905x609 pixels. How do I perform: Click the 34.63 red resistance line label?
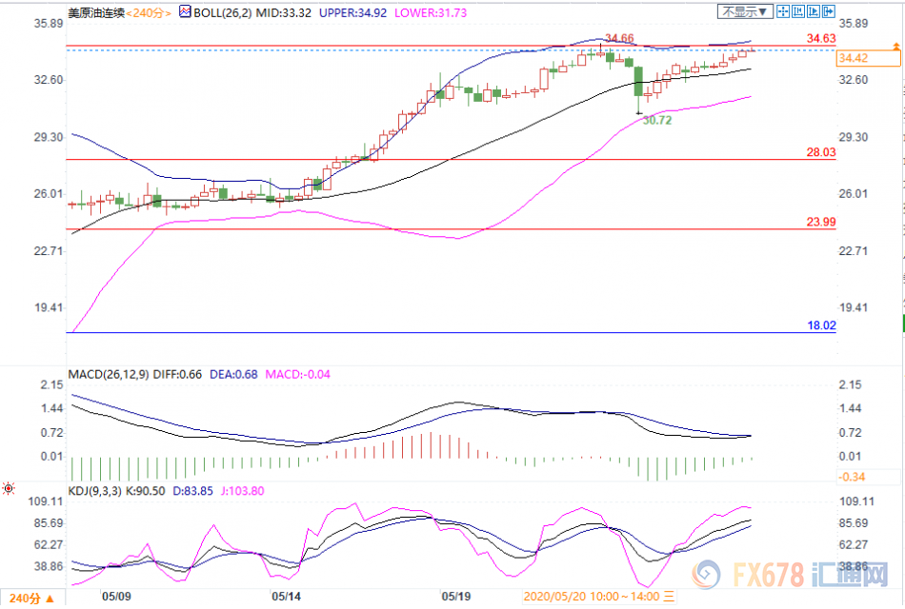[820, 38]
